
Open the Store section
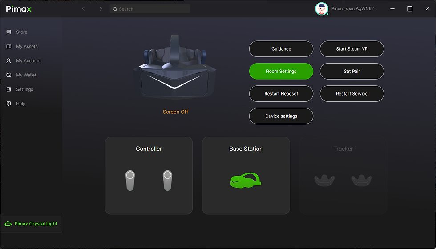click(x=22, y=32)
